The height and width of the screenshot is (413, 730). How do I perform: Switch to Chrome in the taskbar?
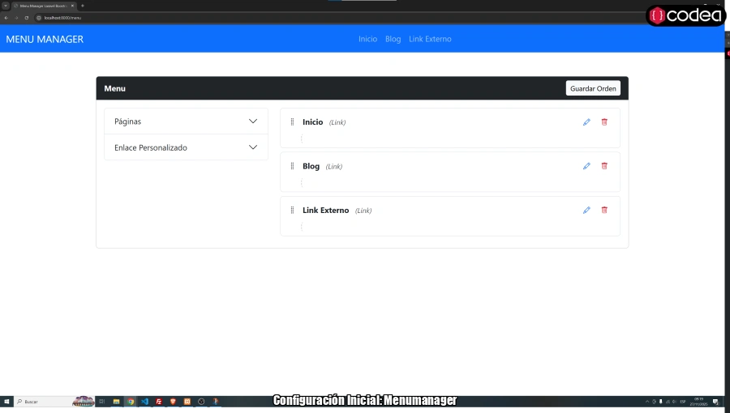click(x=131, y=402)
